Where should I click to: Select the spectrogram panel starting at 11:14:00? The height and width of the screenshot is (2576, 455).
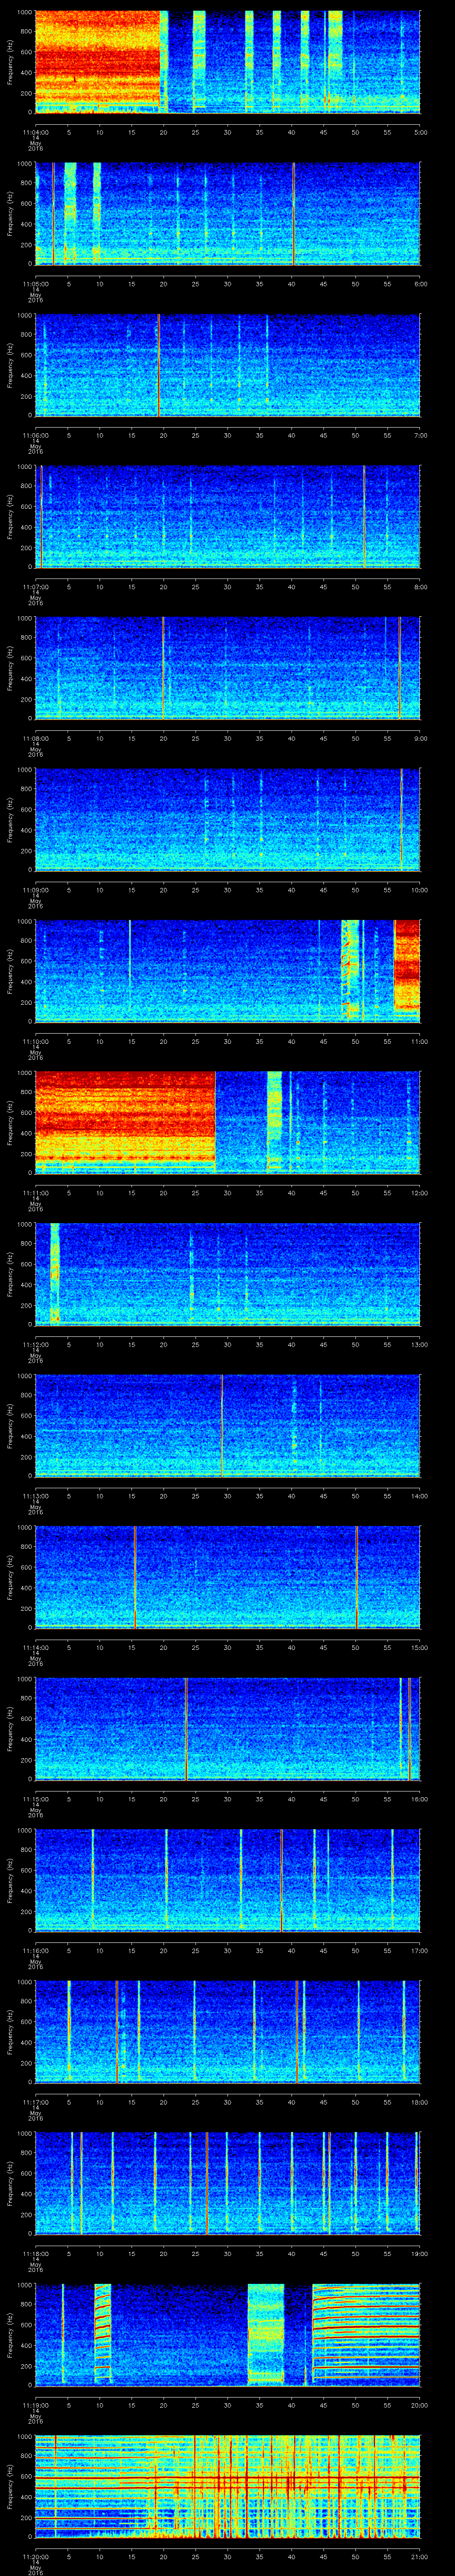[x=228, y=1577]
